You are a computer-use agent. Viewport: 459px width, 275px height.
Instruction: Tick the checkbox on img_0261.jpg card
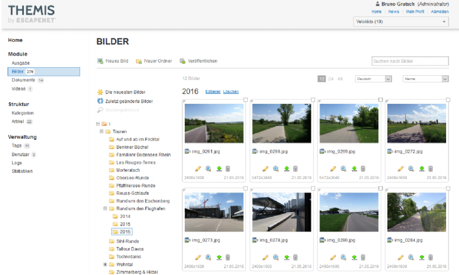click(x=245, y=100)
